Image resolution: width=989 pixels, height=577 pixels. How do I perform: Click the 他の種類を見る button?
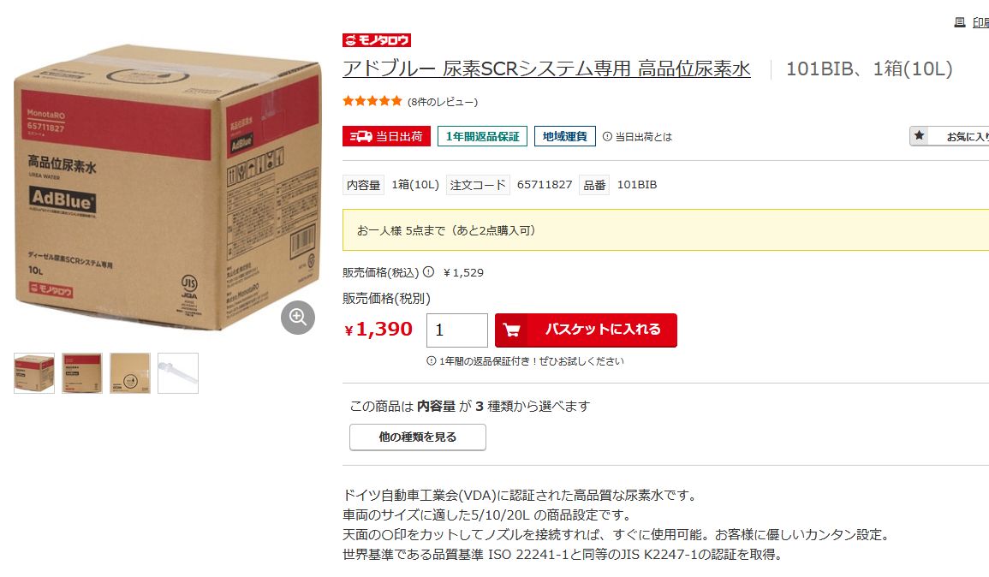[418, 437]
